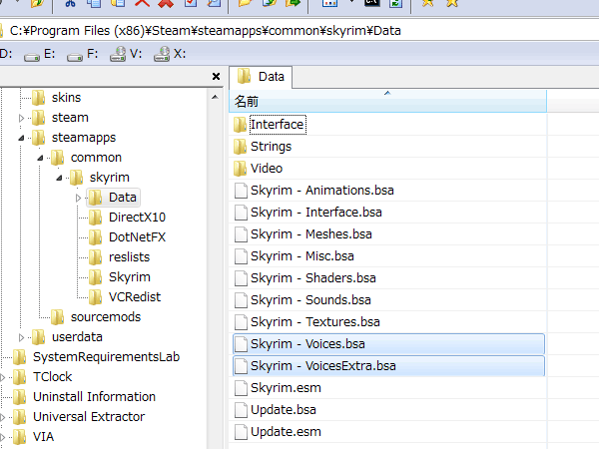Click the Interface folder icon in file list
The width and height of the screenshot is (599, 449).
tap(240, 125)
